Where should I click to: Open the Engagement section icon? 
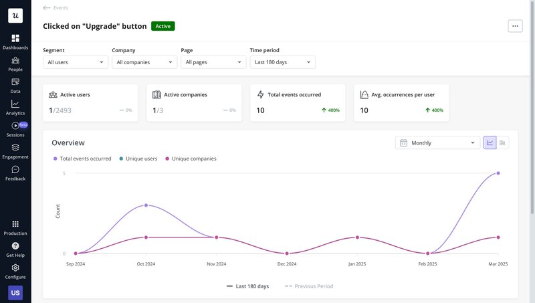pos(15,148)
